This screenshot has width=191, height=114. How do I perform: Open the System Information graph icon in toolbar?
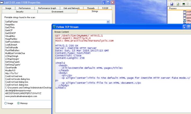(x=184, y=4)
